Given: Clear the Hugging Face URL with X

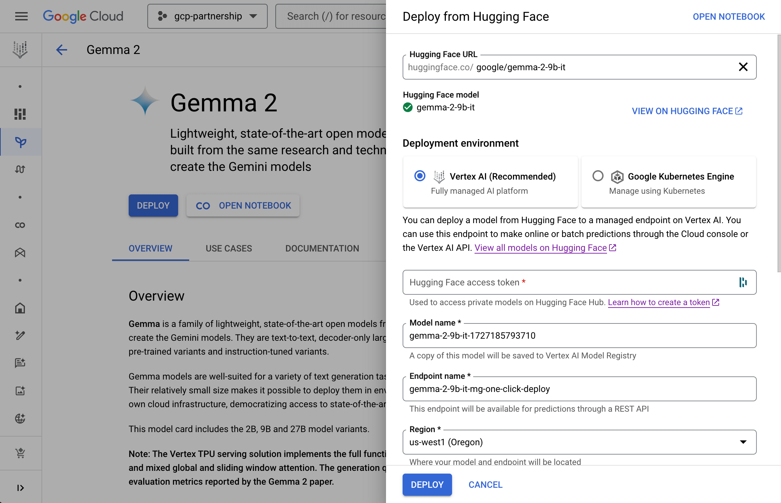Looking at the screenshot, I should click(x=743, y=67).
